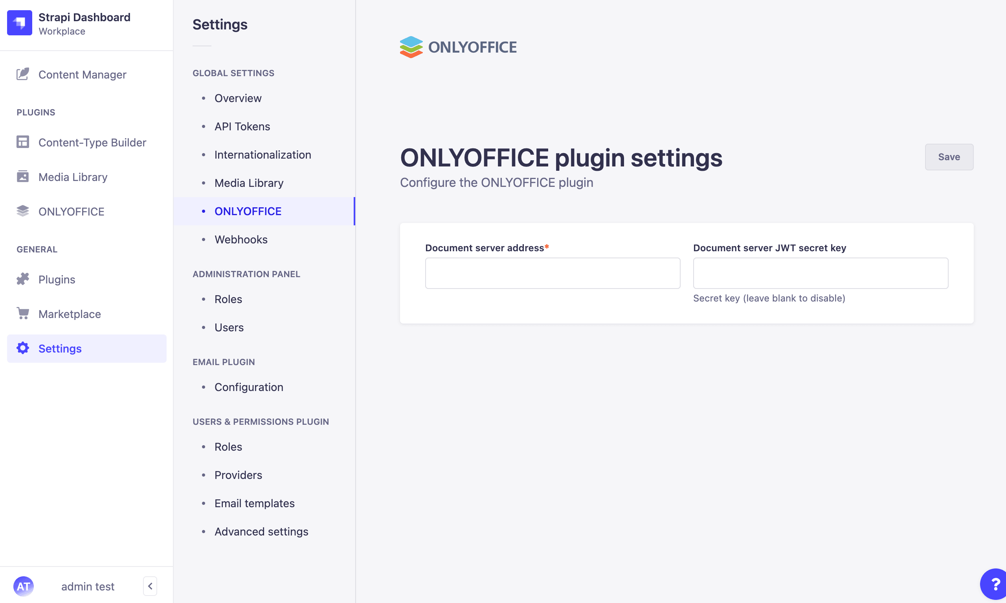Viewport: 1006px width, 603px height.
Task: Open Advanced settings under Users Permissions
Action: coord(261,531)
